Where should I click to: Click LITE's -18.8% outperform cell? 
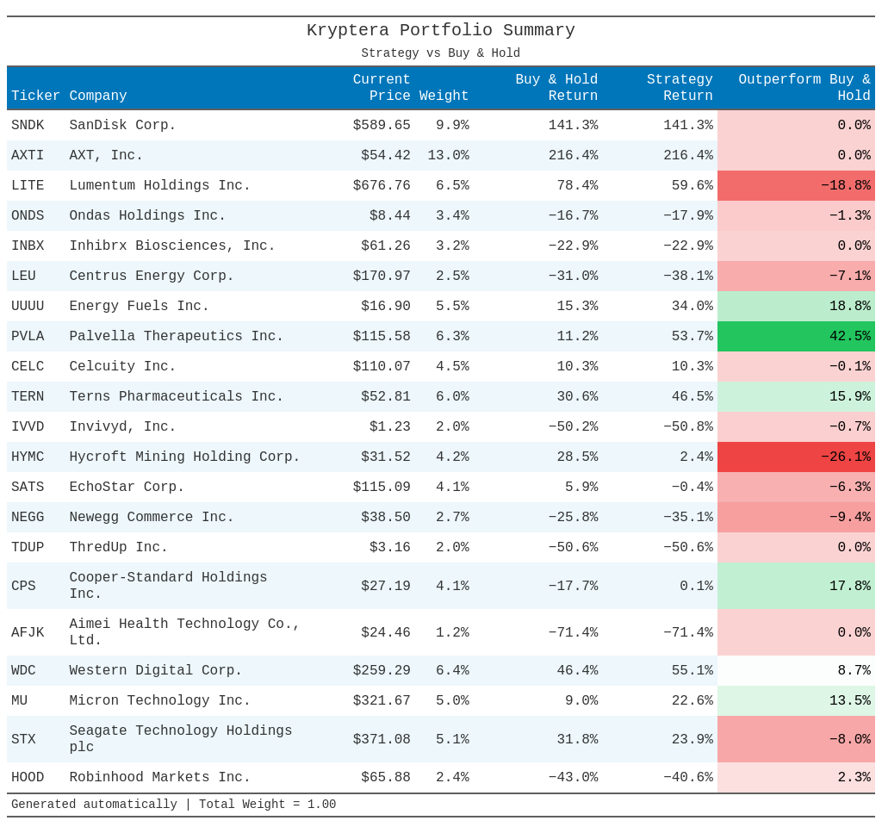pos(796,185)
